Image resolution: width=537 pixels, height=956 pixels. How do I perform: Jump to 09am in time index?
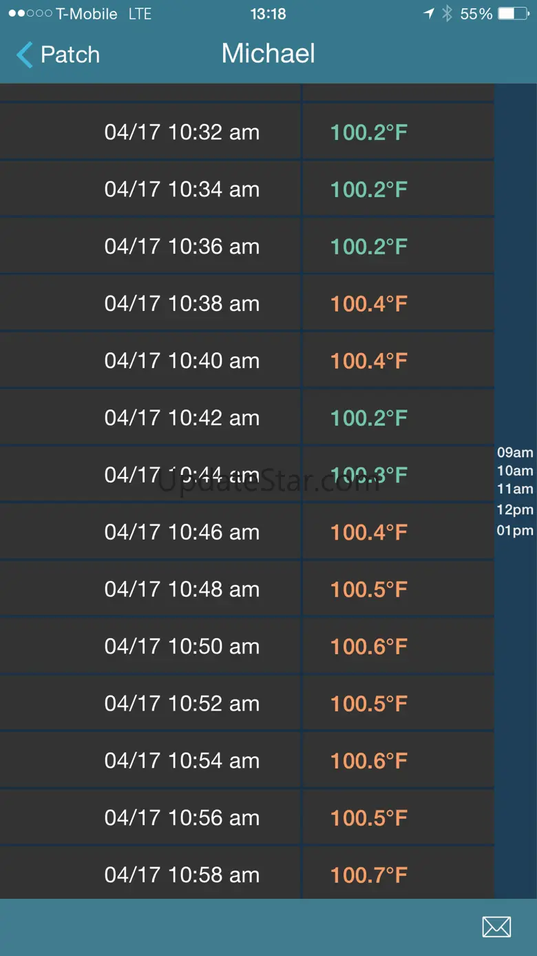click(x=515, y=453)
